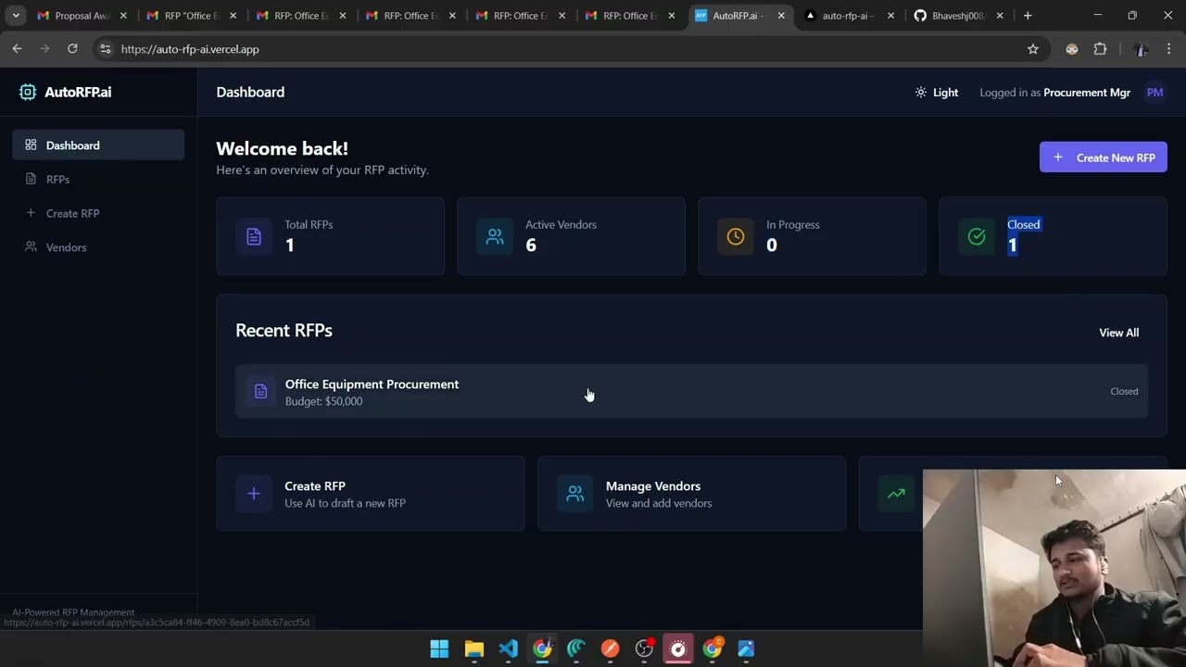Click the webcam overlay thumbnail

(1054, 568)
